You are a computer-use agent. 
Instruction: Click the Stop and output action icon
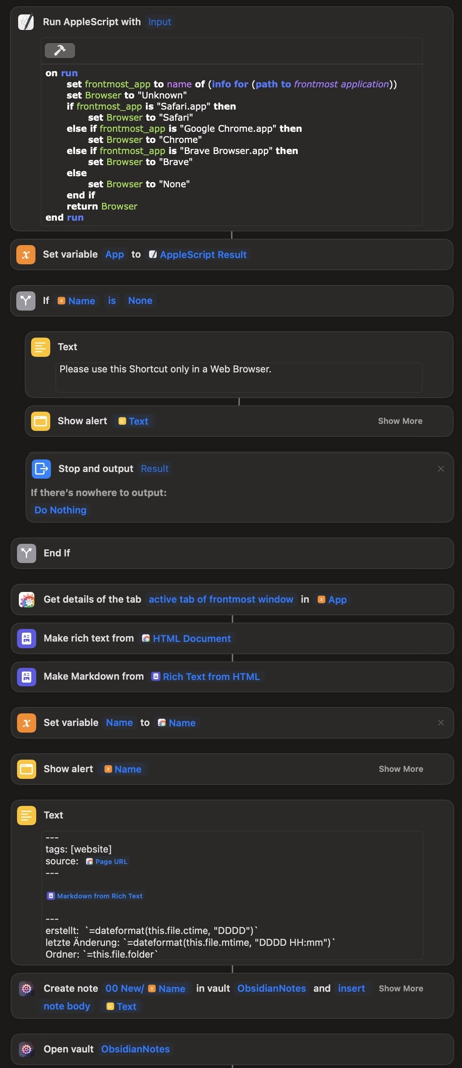(41, 469)
